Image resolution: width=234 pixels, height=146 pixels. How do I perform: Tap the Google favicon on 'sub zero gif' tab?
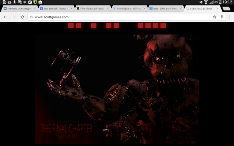(x=41, y=8)
